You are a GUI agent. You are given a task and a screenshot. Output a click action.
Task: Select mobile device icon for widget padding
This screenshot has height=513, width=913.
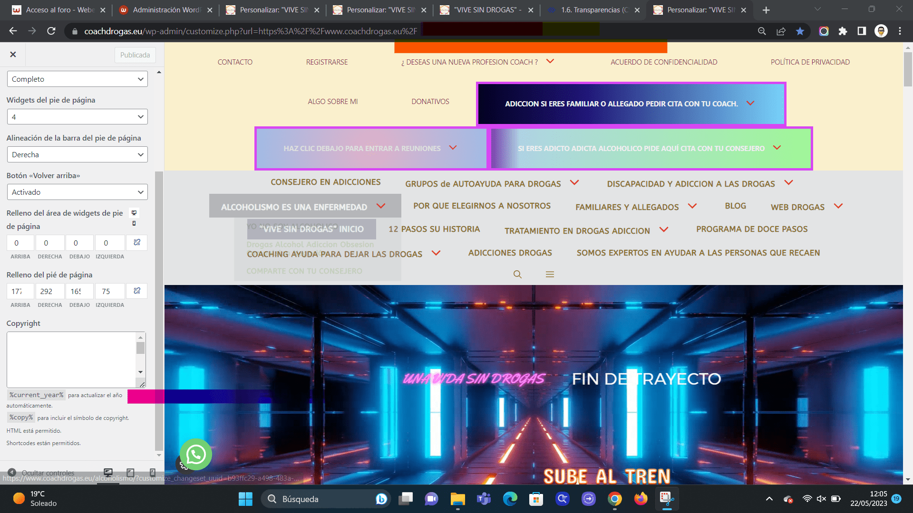pyautogui.click(x=134, y=223)
